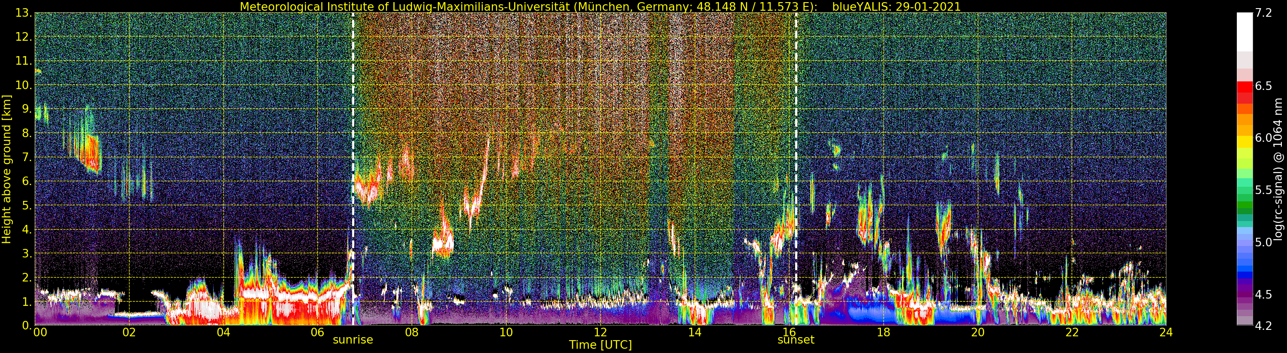The image size is (1287, 353).
Task: Click the height axis tick '0.'
Action: (27, 326)
